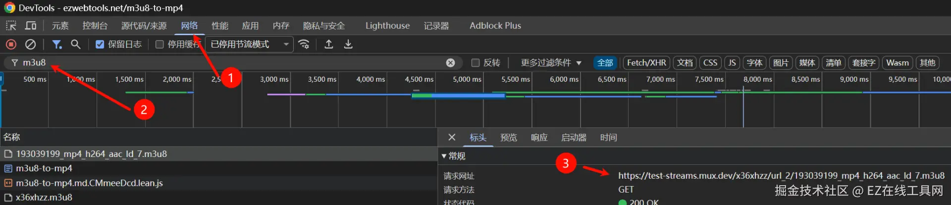Switch to the 预览 details tab
951x205 pixels.
(509, 137)
